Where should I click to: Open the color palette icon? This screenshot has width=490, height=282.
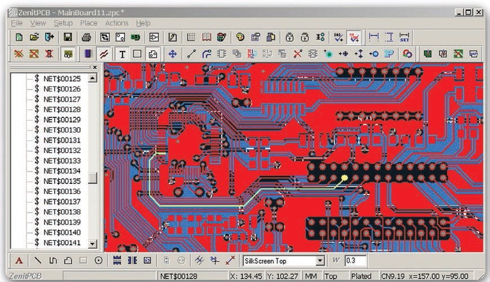(240, 38)
